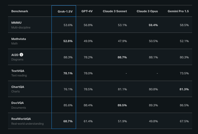Select the Gemini Pro 1.5 column header
The image size is (198, 134).
(x=178, y=11)
